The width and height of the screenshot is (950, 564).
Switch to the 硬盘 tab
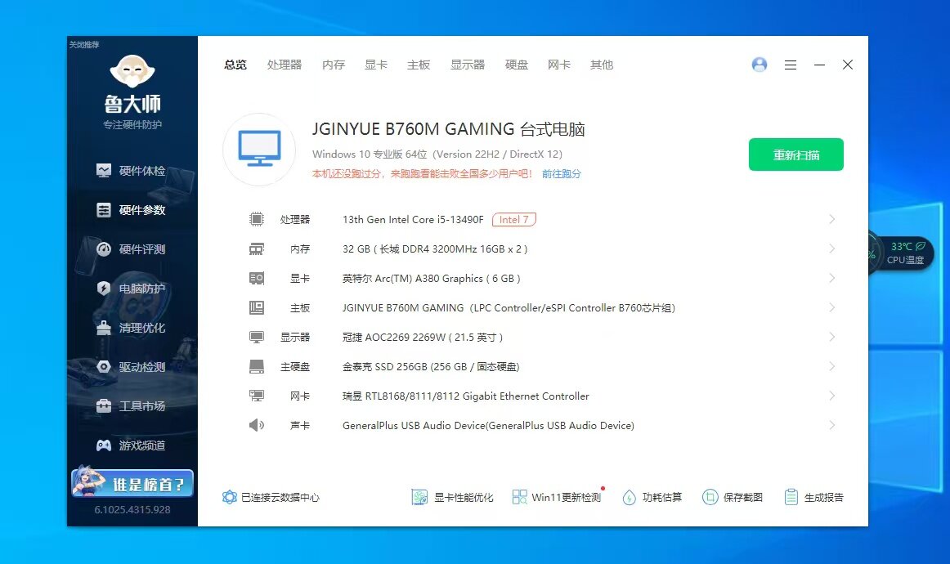click(x=517, y=65)
